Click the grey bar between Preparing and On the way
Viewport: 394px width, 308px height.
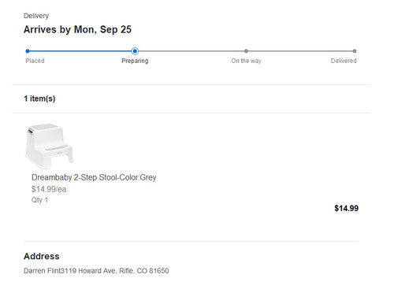(x=191, y=51)
